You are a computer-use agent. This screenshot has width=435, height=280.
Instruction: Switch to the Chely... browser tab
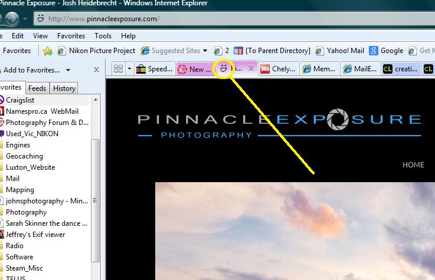278,69
